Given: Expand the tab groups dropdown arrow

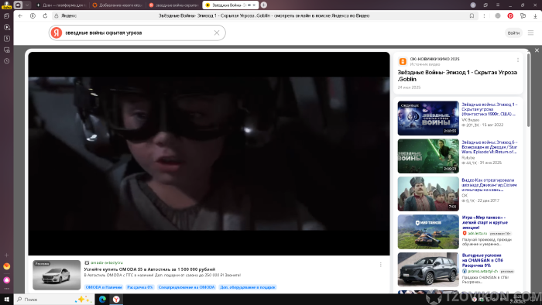Looking at the screenshot, I should click(x=27, y=5).
